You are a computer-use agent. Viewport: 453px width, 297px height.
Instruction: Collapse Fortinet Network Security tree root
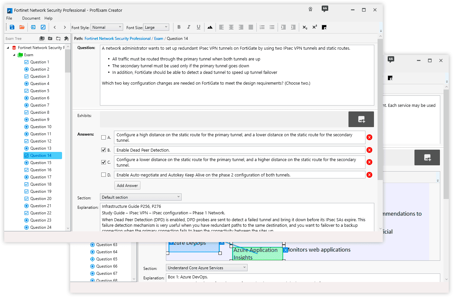tap(8, 48)
